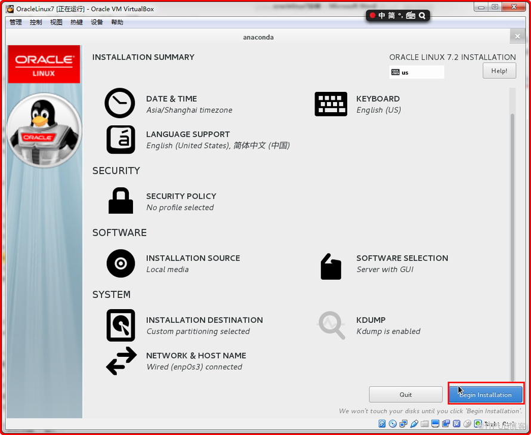Open Security Policy padlock icon
This screenshot has height=435, width=531.
(x=121, y=200)
